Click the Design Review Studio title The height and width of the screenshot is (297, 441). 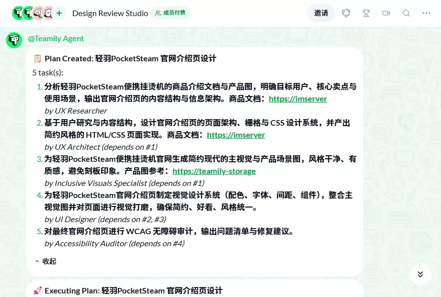coord(110,13)
